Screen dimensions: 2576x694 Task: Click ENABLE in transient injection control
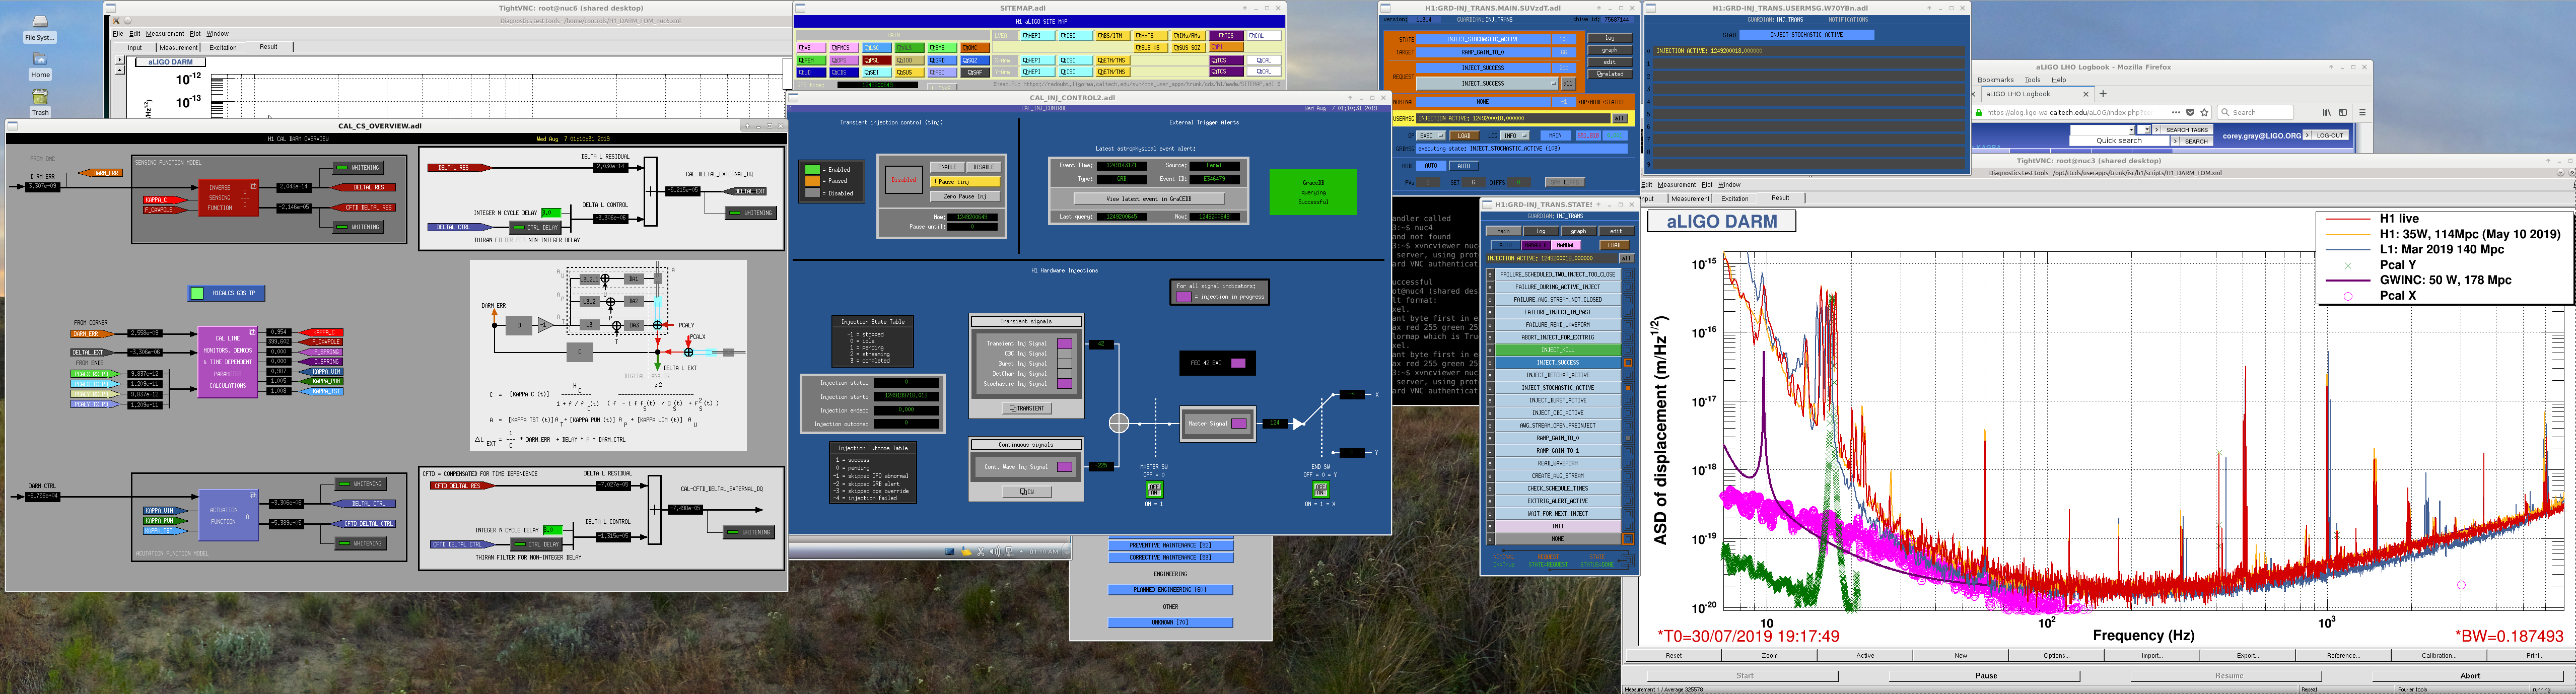click(947, 167)
